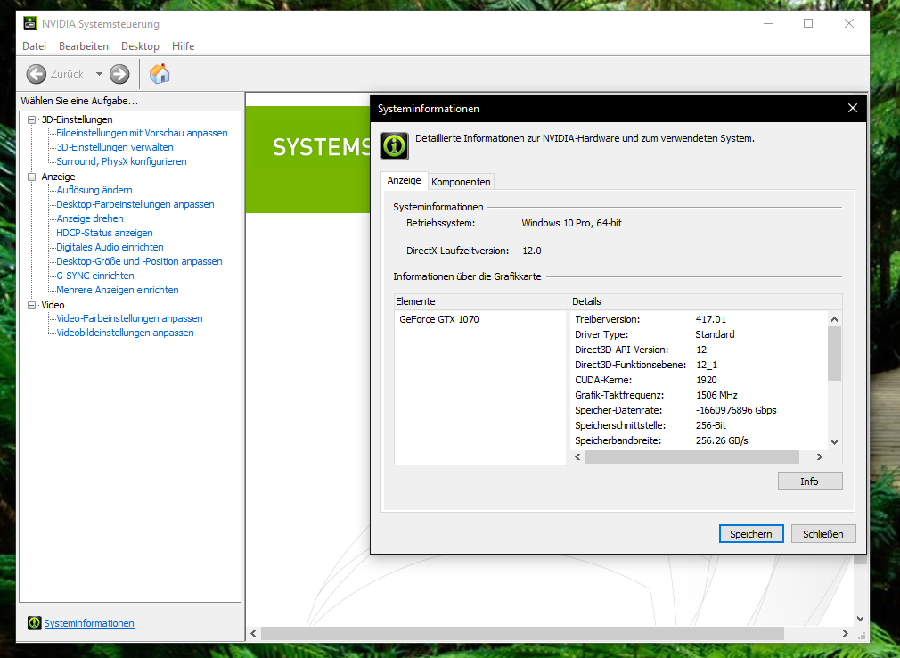Collapse the Anzeige tree node
The width and height of the screenshot is (900, 658).
point(31,177)
